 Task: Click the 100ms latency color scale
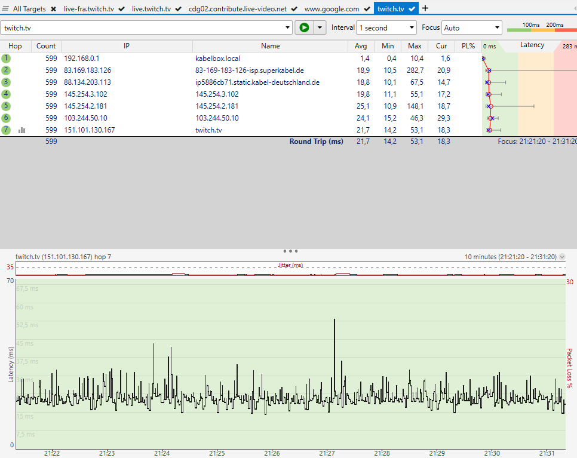(530, 25)
